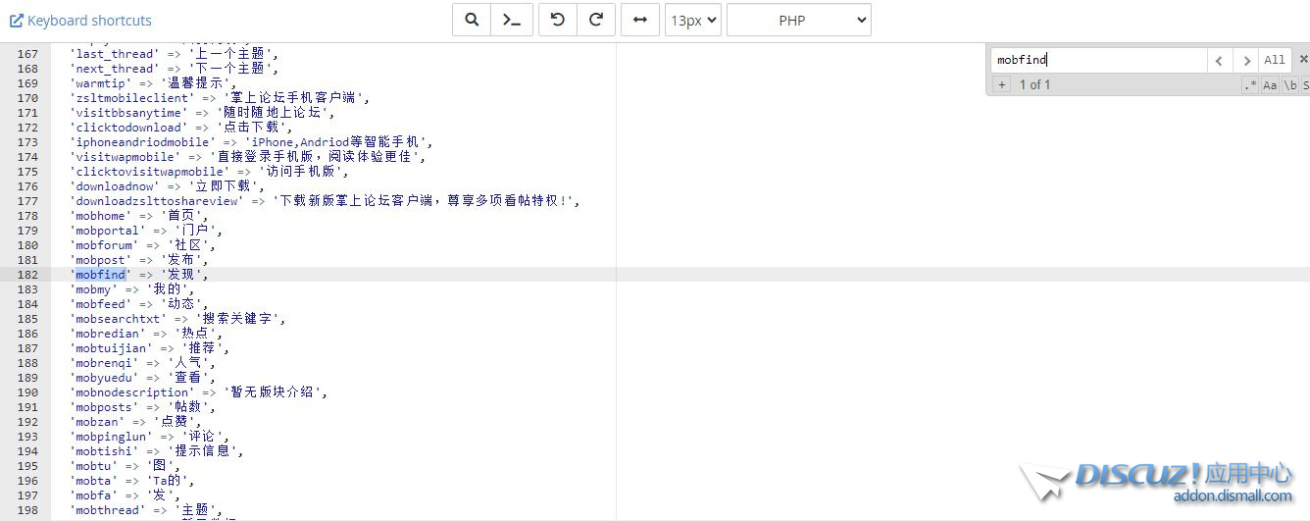Click the highlighted mobfind text in code

point(100,275)
